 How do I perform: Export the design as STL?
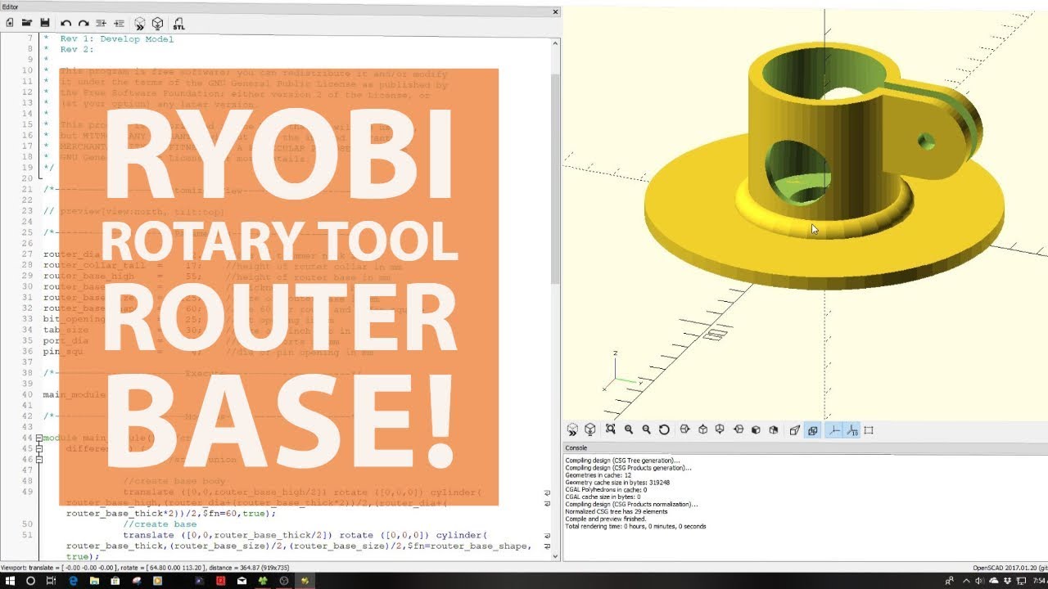coord(178,23)
